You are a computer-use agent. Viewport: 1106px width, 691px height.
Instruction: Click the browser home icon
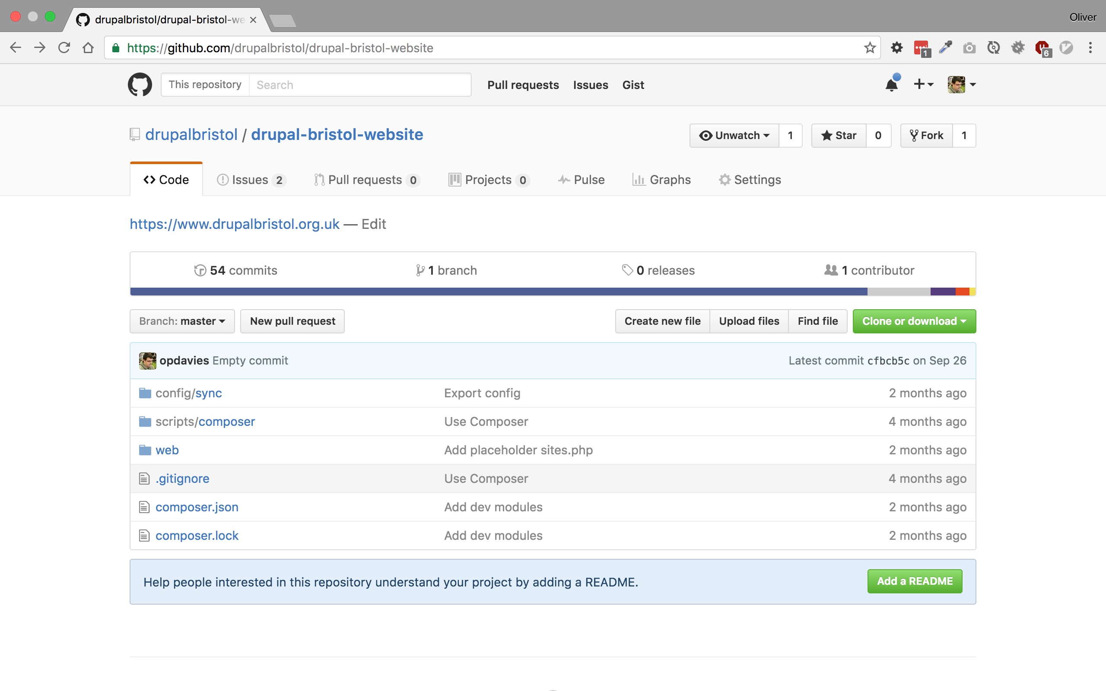(x=88, y=48)
